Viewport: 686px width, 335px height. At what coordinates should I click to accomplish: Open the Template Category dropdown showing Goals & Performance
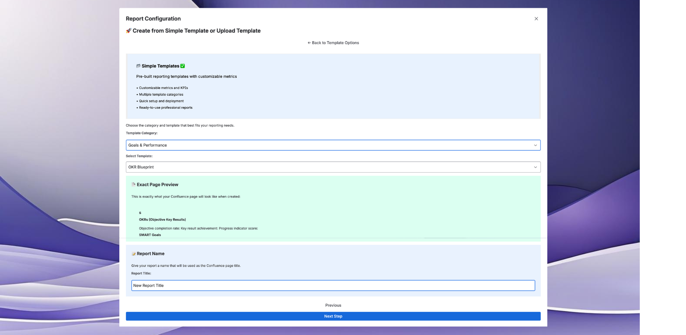(x=328, y=145)
